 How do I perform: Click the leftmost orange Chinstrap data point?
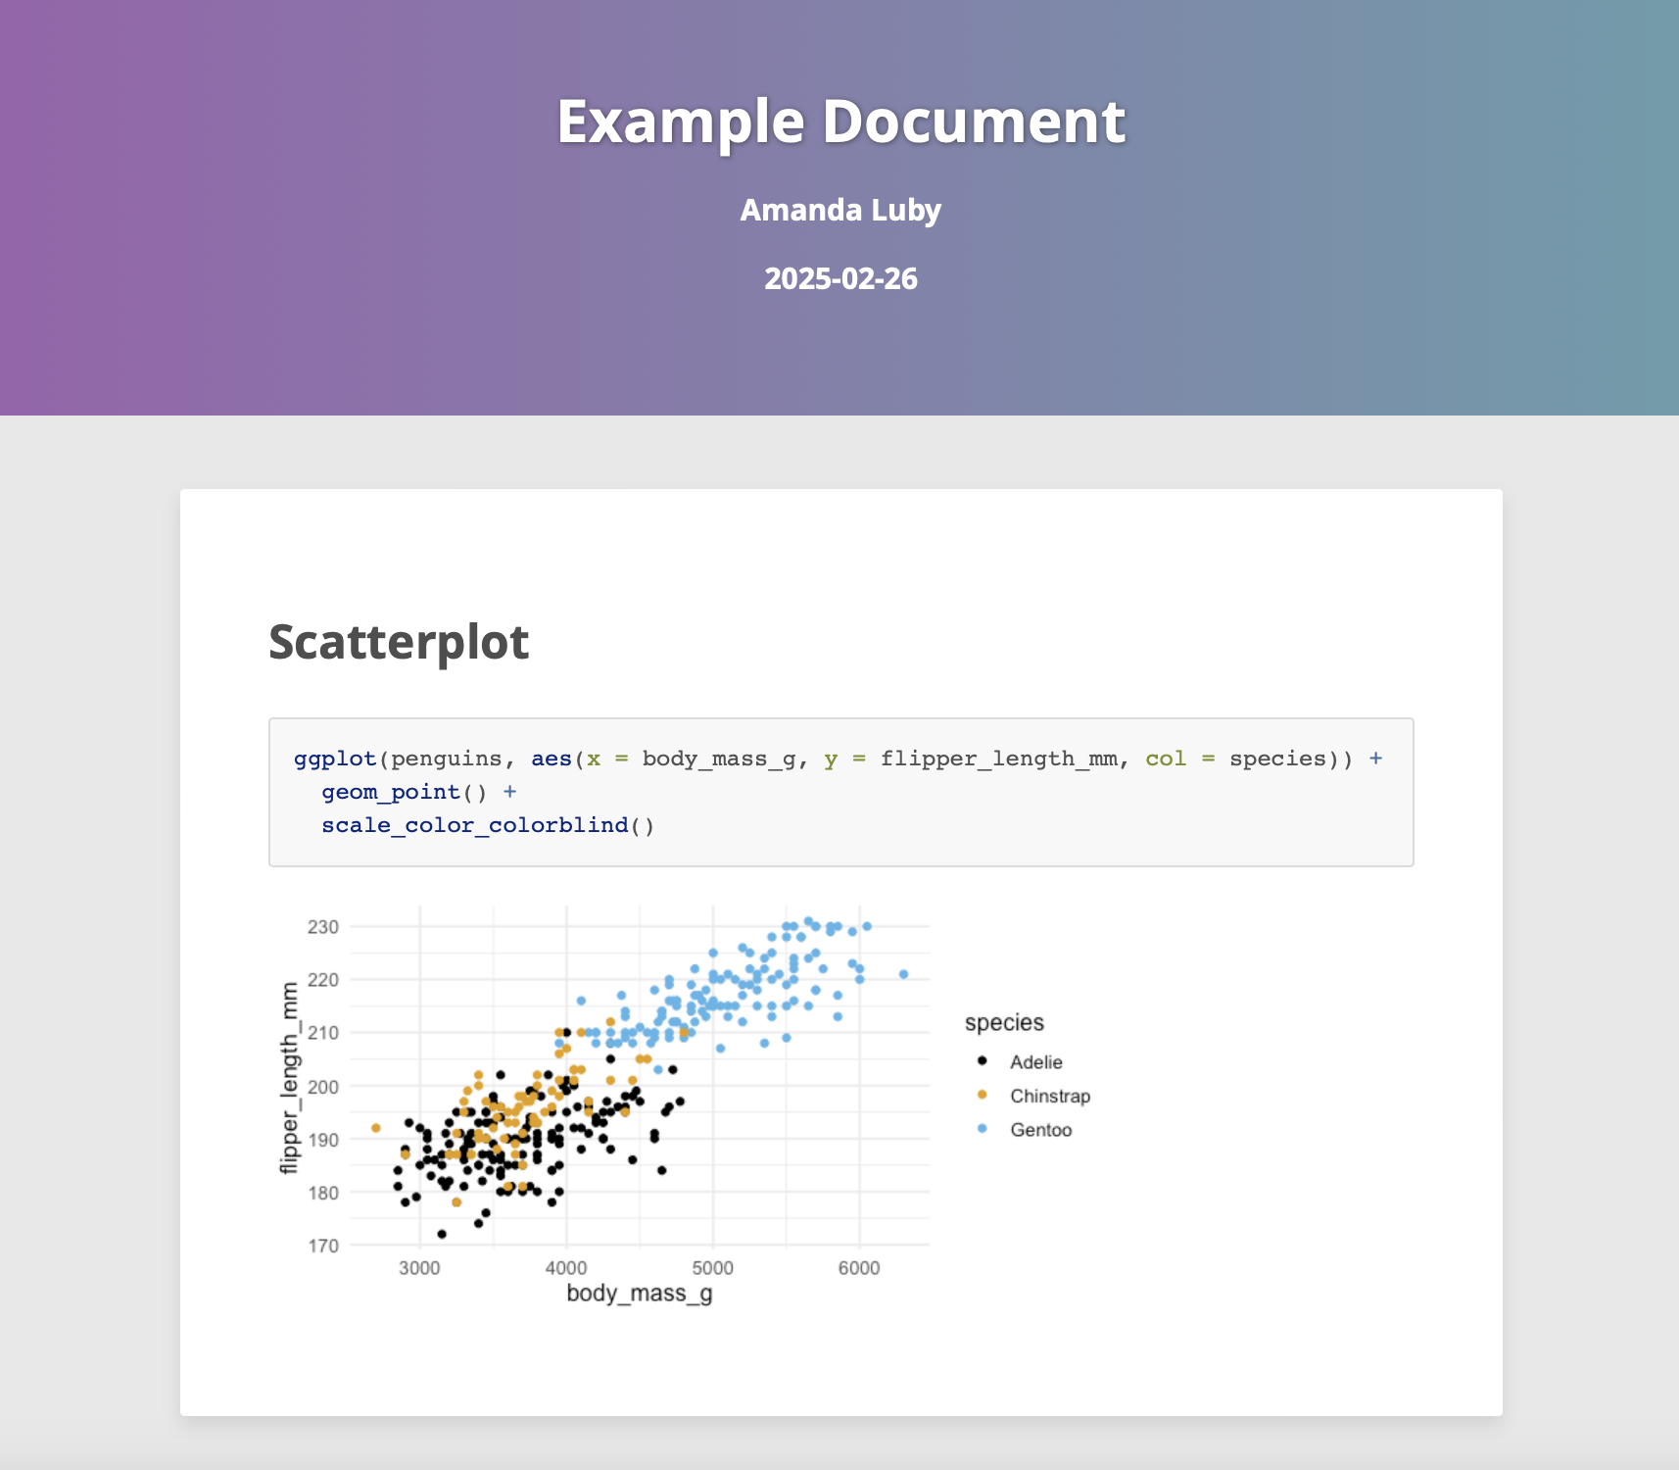tap(376, 1128)
